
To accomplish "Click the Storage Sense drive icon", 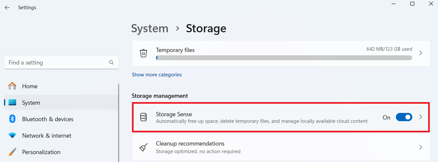I will (x=143, y=117).
